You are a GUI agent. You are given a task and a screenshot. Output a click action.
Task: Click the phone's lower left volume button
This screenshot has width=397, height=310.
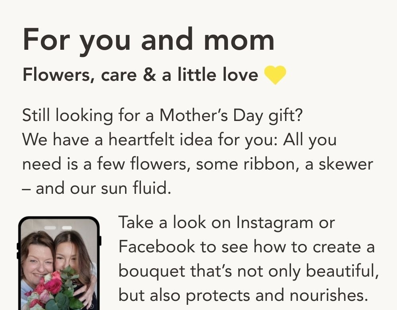[18, 255]
